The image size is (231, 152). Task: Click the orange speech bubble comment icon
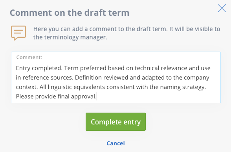(x=18, y=33)
